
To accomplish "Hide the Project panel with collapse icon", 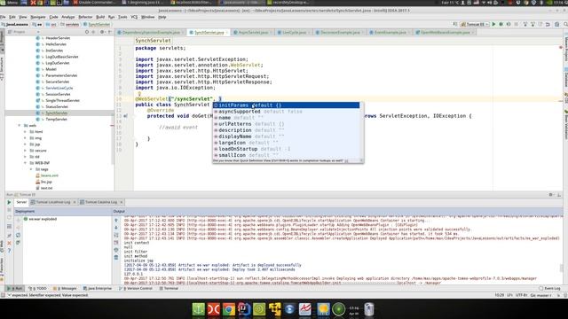I will pos(110,32).
